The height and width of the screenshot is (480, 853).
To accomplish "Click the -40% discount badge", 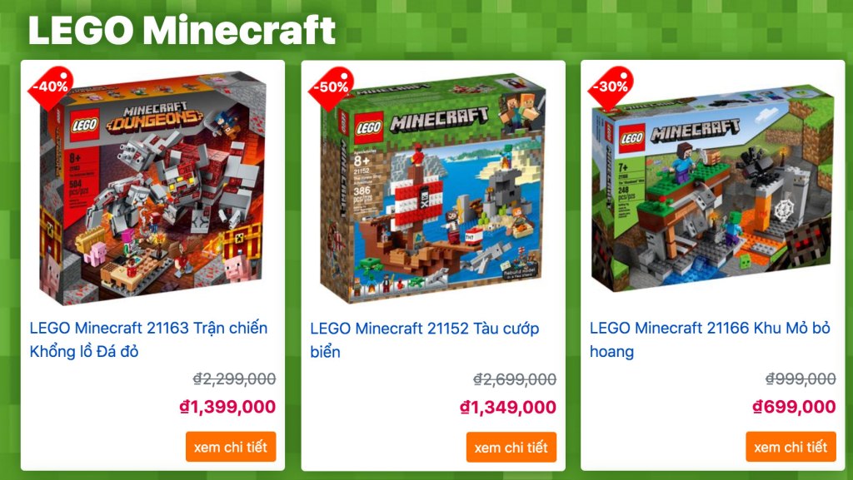I will coord(51,87).
